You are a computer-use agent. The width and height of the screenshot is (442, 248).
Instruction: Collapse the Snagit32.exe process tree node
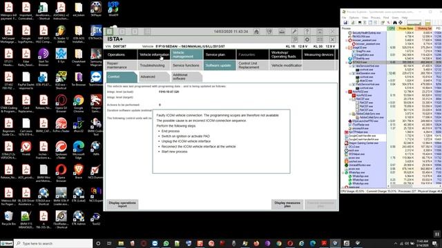[x=347, y=48]
